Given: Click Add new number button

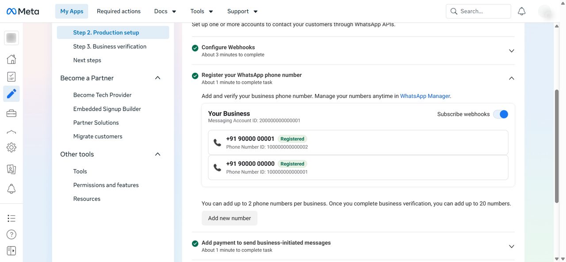Looking at the screenshot, I should click(x=229, y=218).
